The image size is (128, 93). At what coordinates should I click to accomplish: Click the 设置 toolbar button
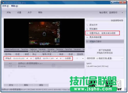(x=19, y=13)
